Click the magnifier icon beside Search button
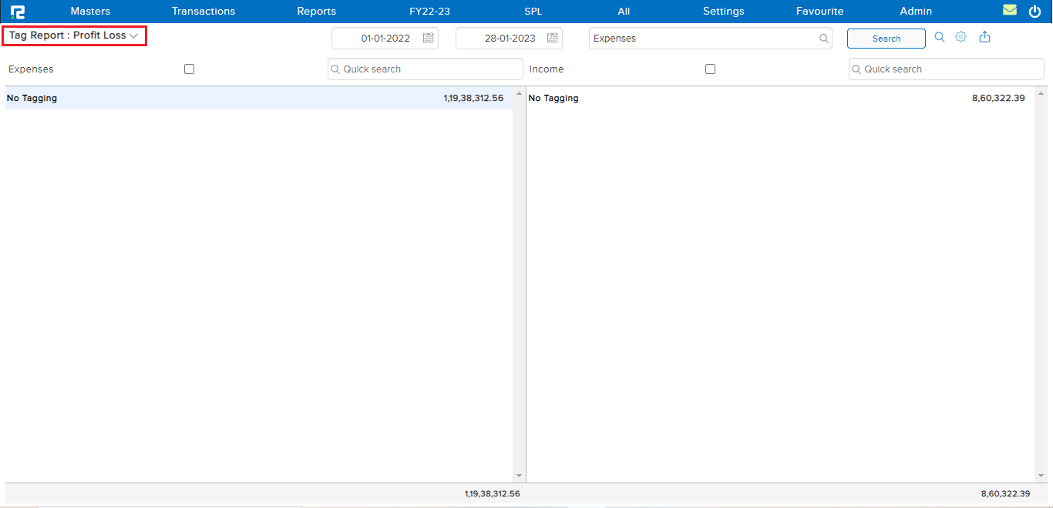1053x508 pixels. [x=939, y=37]
